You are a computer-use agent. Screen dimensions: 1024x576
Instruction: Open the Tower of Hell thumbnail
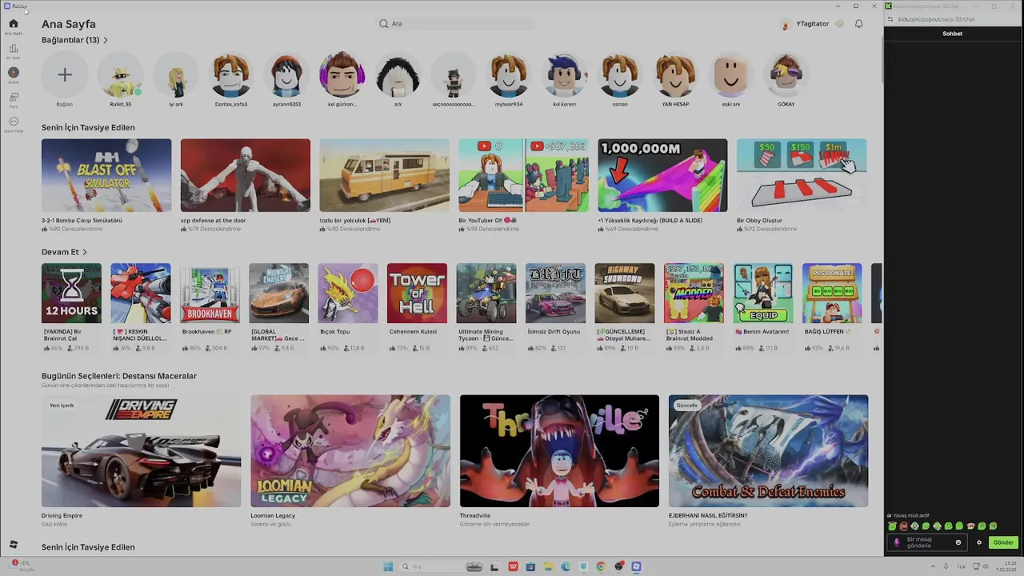tap(417, 294)
